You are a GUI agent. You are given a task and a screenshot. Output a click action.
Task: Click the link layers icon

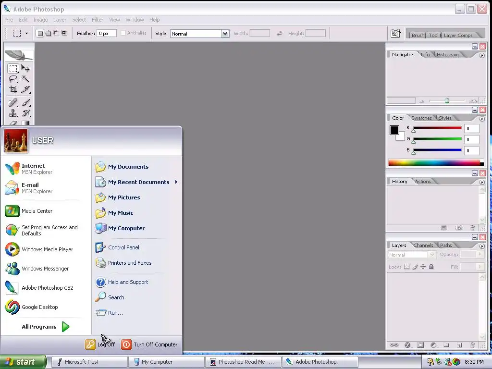394,345
